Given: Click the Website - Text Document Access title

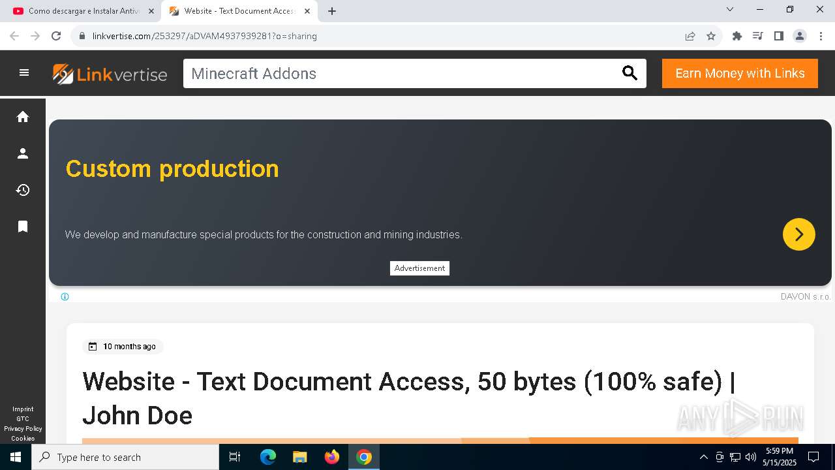Looking at the screenshot, I should [409, 398].
